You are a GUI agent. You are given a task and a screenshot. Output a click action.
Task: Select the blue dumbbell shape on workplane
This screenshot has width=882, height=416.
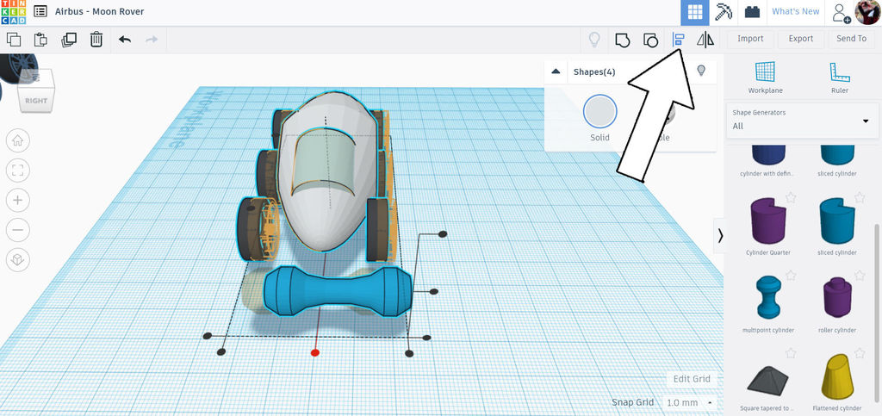click(338, 292)
